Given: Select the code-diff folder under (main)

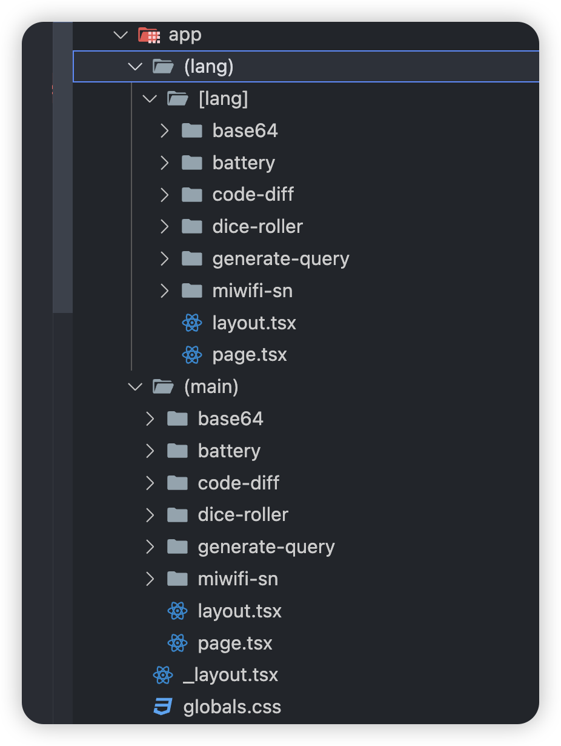Looking at the screenshot, I should pos(238,483).
